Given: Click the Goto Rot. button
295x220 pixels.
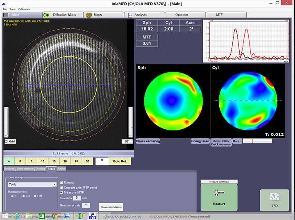Looking at the screenshot, I should 120,161.
